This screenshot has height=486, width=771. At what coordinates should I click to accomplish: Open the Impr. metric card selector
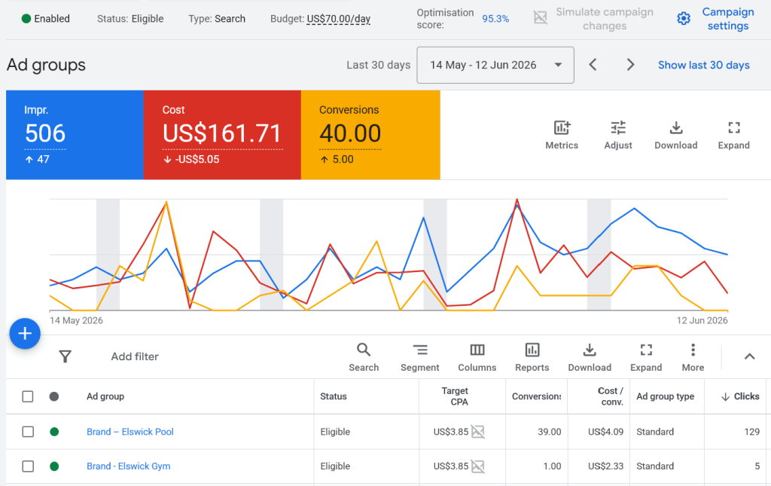pos(75,135)
